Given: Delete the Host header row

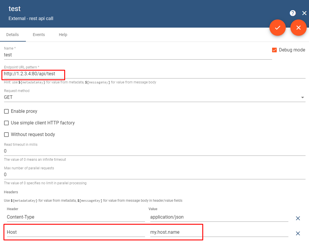Looking at the screenshot, I should pyautogui.click(x=298, y=233).
